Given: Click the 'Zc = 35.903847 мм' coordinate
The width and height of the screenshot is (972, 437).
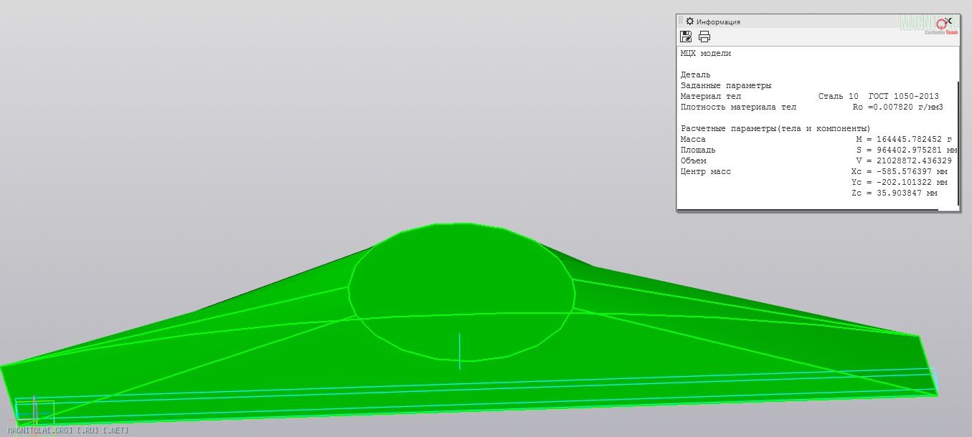Looking at the screenshot, I should pos(894,193).
